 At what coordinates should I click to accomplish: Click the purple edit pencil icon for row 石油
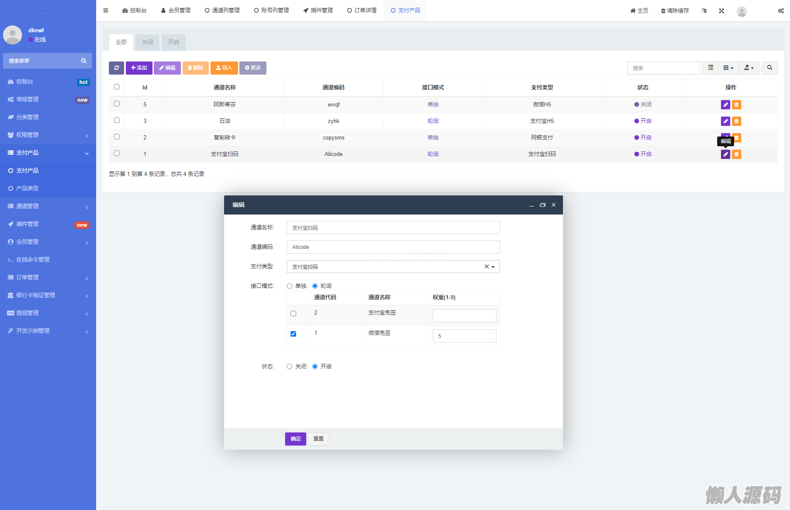point(725,121)
